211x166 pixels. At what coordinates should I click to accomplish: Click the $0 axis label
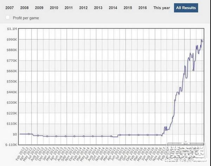coord(15,134)
